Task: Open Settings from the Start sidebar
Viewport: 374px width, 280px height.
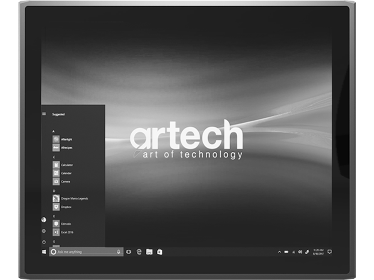Action: click(44, 231)
